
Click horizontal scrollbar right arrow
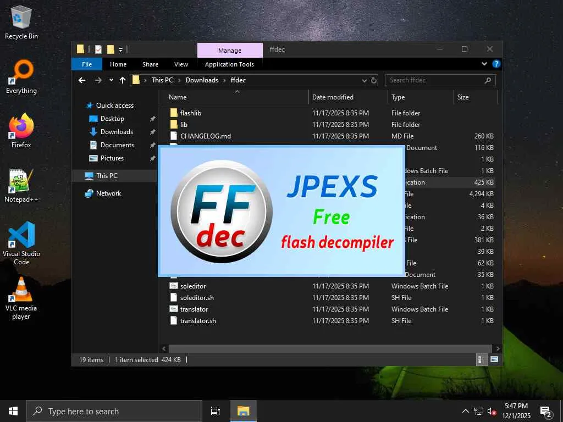(497, 348)
